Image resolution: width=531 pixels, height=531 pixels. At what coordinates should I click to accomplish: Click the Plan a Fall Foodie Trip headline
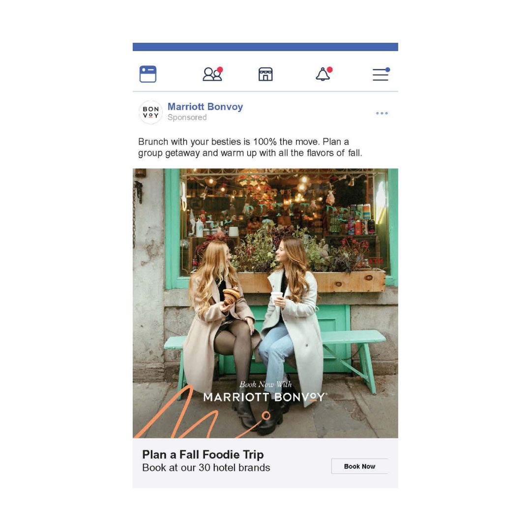pyautogui.click(x=203, y=454)
